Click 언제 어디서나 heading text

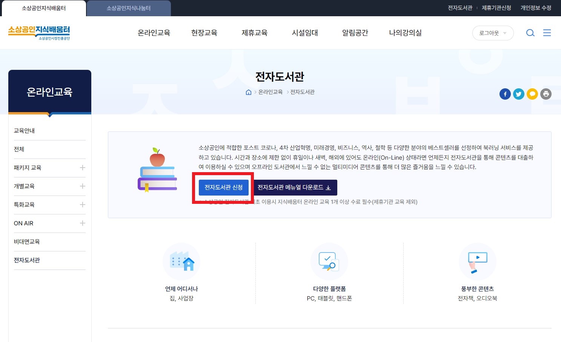pos(181,289)
